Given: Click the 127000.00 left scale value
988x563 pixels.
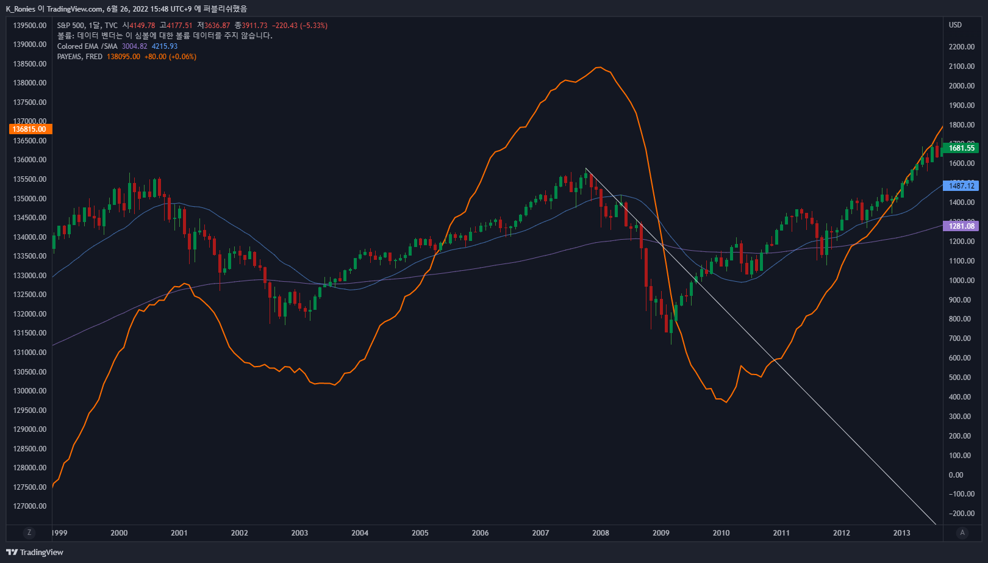Looking at the screenshot, I should coord(30,506).
